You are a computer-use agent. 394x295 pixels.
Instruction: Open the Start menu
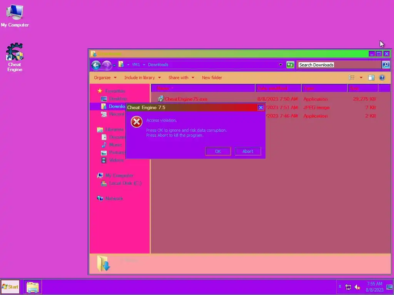coord(10,287)
